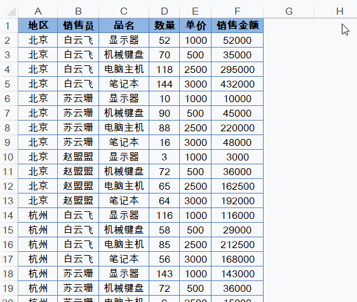Image resolution: width=357 pixels, height=302 pixels.
Task: Click 杭州 in row 14
Action: point(38,215)
